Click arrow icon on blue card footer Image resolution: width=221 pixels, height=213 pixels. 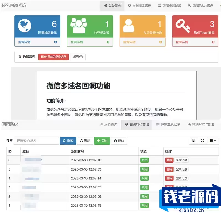click(56, 42)
